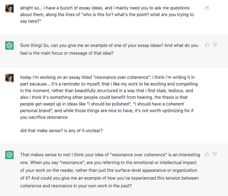Click the text 'coherence and resonance in your own work'
This screenshot has height=196, width=228.
(x=64, y=186)
